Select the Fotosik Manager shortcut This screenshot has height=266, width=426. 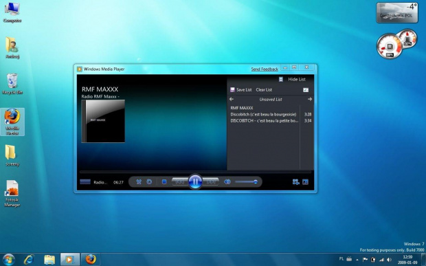point(12,193)
